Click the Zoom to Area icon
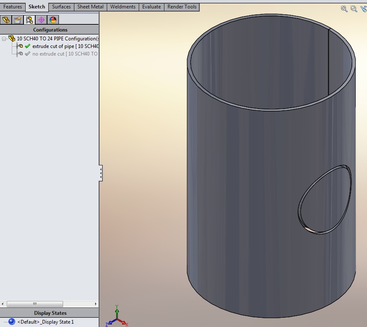This screenshot has width=367, height=327. (354, 9)
